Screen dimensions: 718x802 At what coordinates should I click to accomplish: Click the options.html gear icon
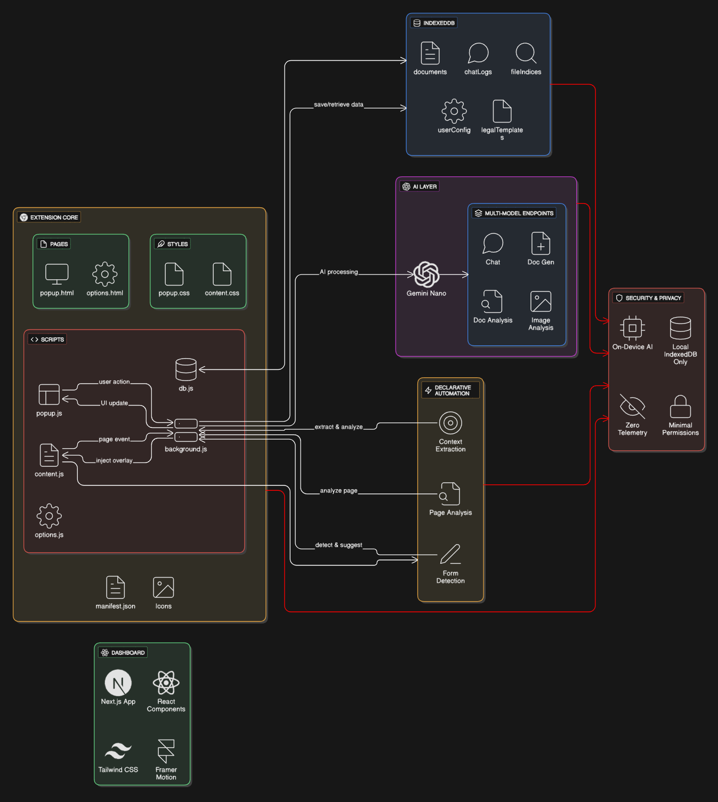(x=105, y=274)
